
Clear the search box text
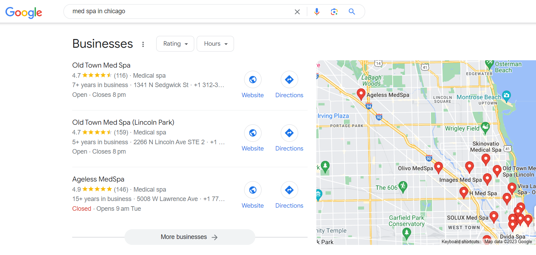297,12
